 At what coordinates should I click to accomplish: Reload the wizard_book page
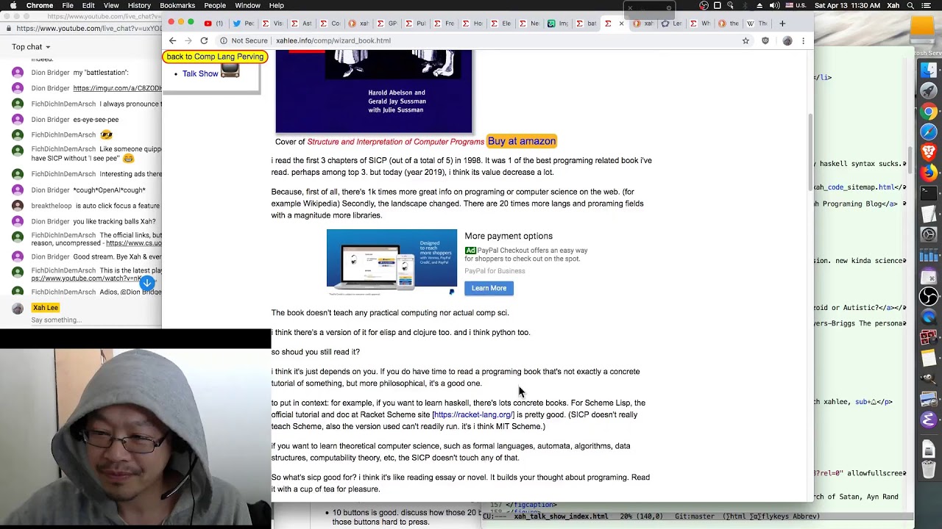click(x=204, y=41)
